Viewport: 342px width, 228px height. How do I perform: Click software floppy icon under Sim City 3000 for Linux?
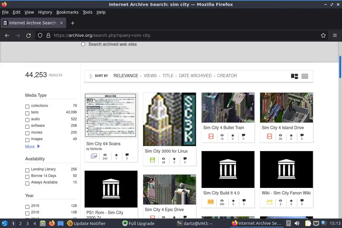(153, 160)
